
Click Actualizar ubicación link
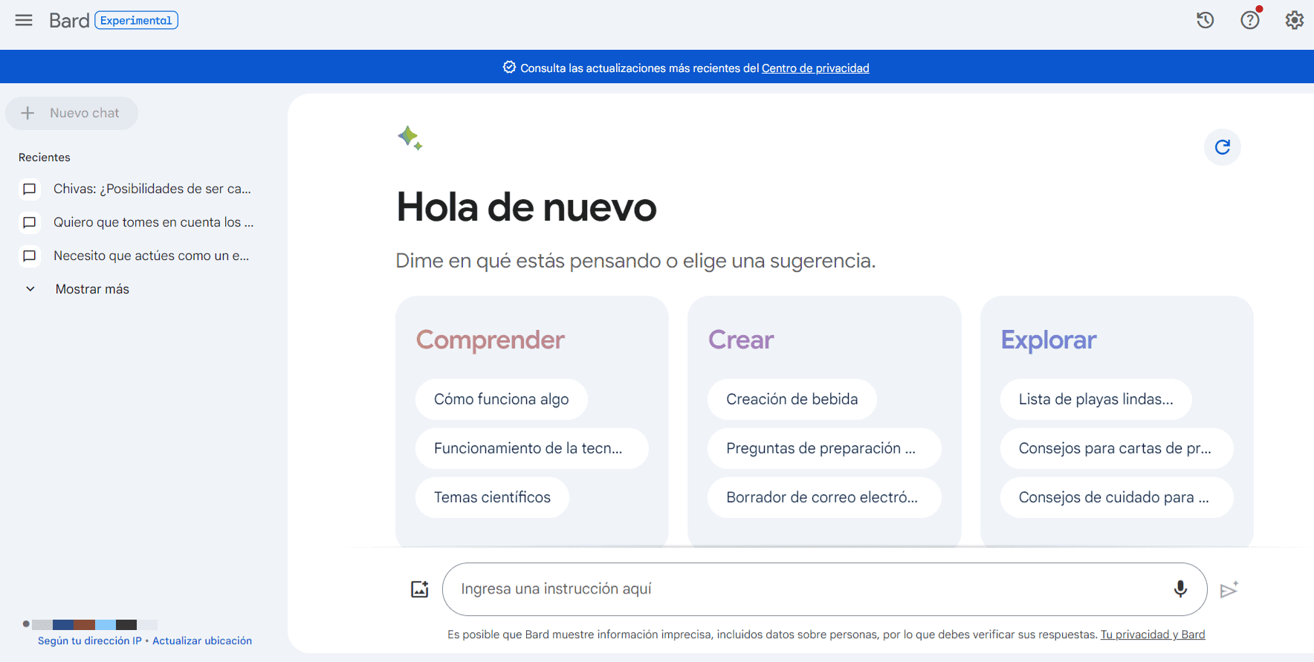coord(202,641)
